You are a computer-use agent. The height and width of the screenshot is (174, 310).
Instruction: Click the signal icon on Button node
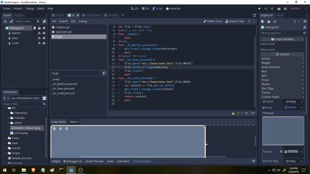[39, 33]
